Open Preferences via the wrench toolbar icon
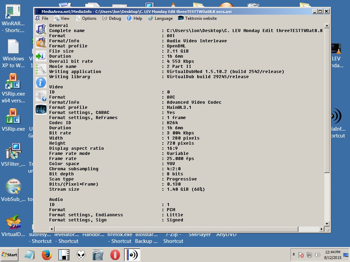The height and width of the screenshot is (262, 350). point(41,69)
